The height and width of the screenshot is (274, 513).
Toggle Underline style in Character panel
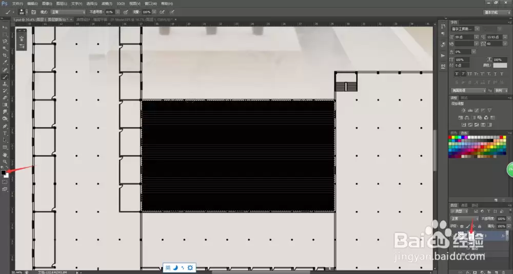pos(496,74)
